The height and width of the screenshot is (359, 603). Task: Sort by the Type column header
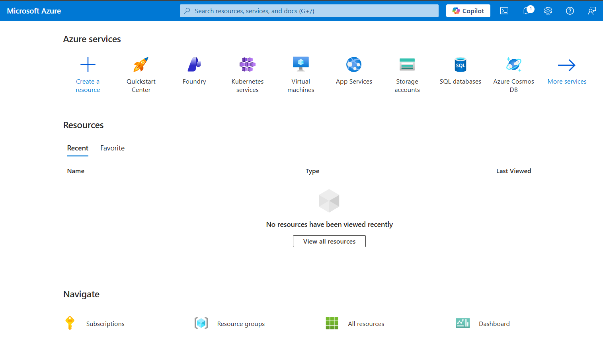[312, 171]
